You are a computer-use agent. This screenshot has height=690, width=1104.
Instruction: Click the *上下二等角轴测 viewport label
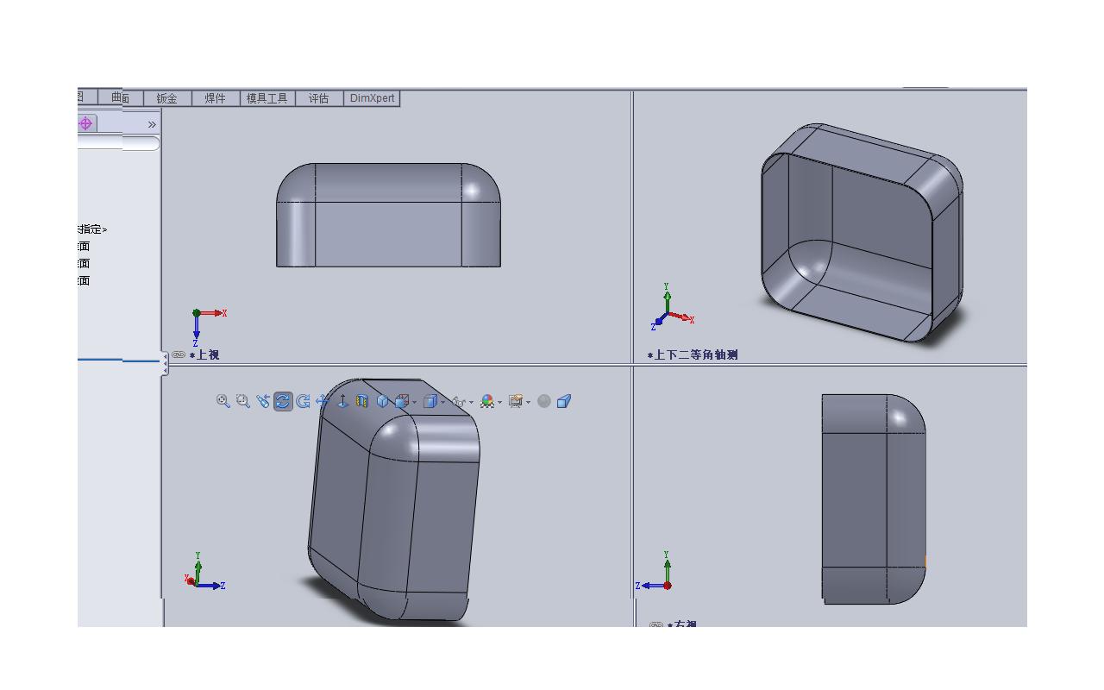(693, 354)
